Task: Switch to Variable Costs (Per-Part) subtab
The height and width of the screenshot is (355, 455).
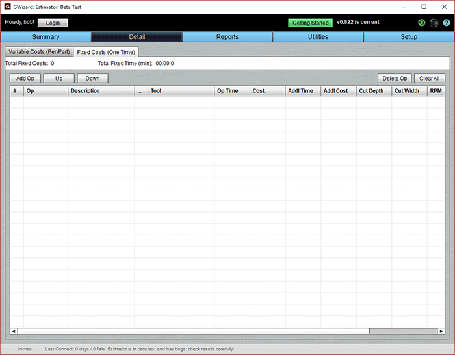Action: tap(39, 51)
